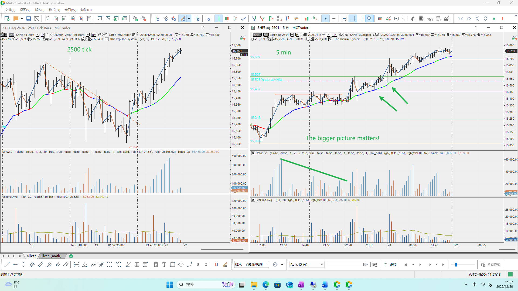Toggle Impulse System study checkbox in tick chart
Screen dimensions: 518x291
(107, 39)
